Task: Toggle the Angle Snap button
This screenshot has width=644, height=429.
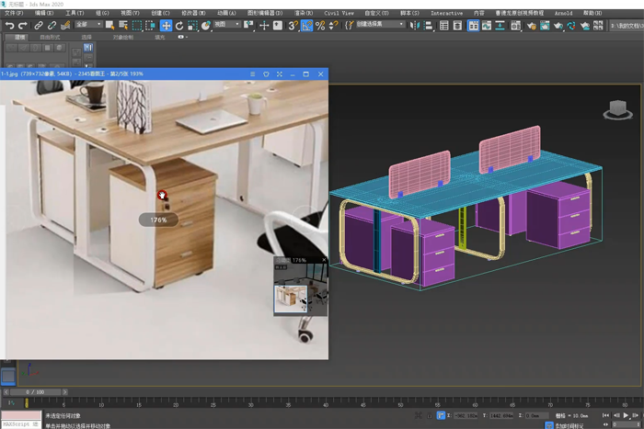Action: pyautogui.click(x=306, y=26)
